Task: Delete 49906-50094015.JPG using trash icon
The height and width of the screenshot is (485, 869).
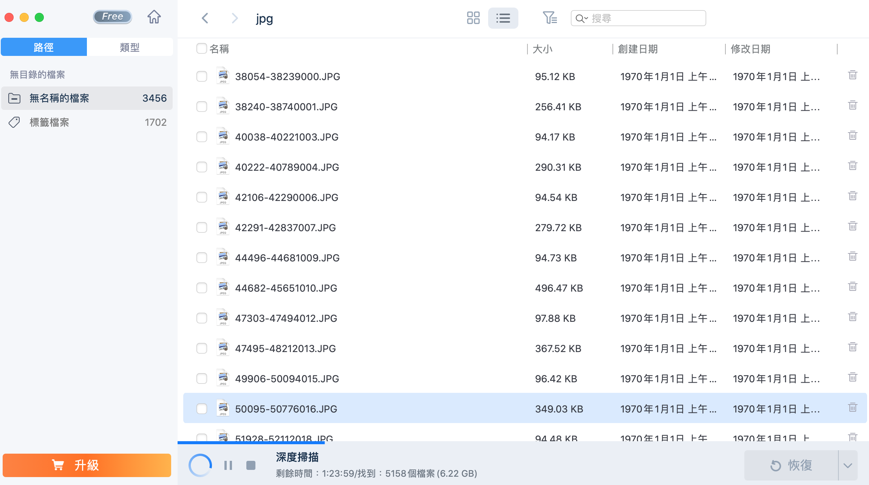Action: tap(853, 377)
